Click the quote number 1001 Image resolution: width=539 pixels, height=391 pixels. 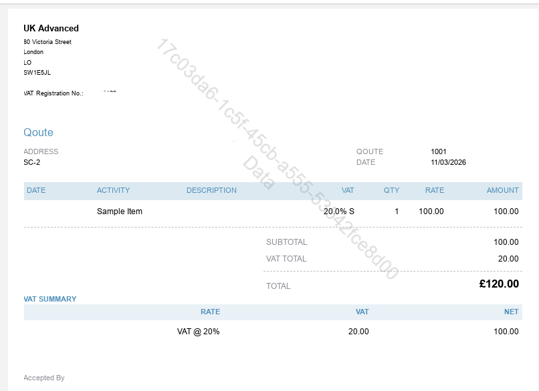[439, 151]
